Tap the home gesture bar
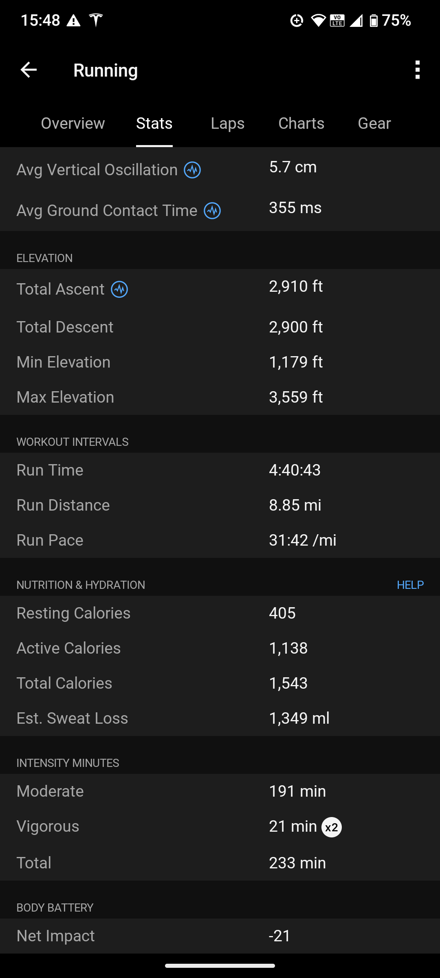Viewport: 440px width, 978px height. click(220, 965)
